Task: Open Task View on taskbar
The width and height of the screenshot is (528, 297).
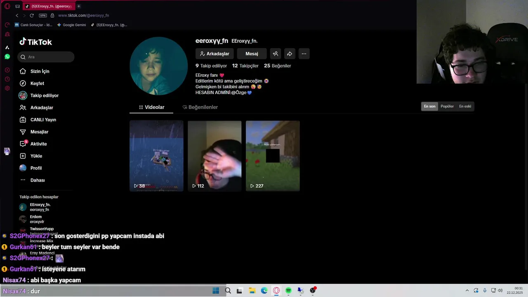Action: [x=240, y=290]
